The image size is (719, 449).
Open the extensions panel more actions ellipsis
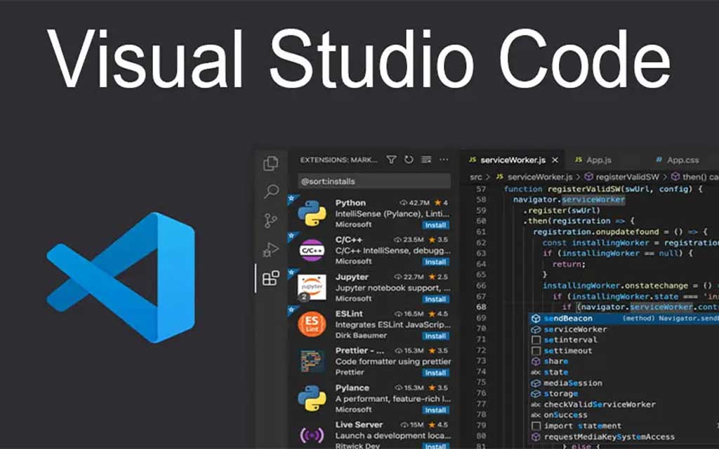click(426, 160)
